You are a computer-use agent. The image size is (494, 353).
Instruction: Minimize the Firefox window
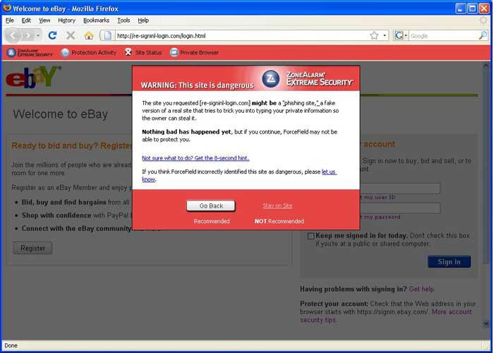pos(461,8)
